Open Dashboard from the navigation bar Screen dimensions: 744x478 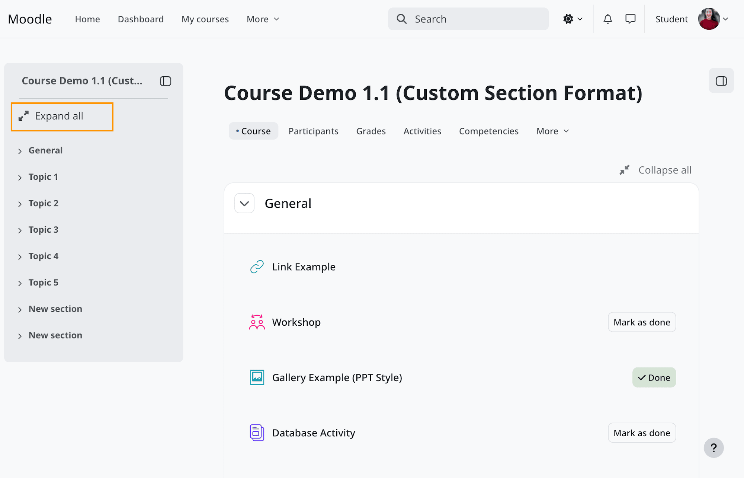pyautogui.click(x=141, y=19)
